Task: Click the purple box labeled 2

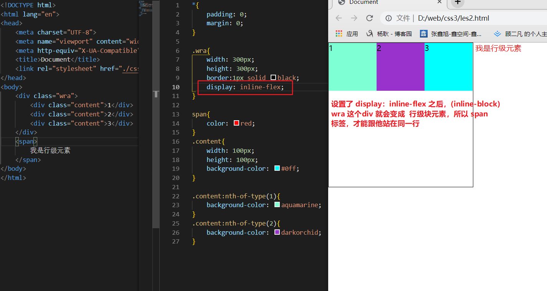Action: [x=400, y=67]
